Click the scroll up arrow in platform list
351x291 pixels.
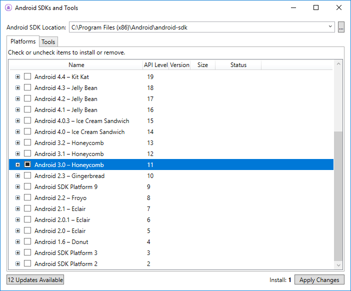tap(338, 64)
